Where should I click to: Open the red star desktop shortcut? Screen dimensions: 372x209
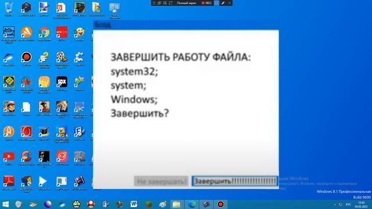click(x=26, y=82)
